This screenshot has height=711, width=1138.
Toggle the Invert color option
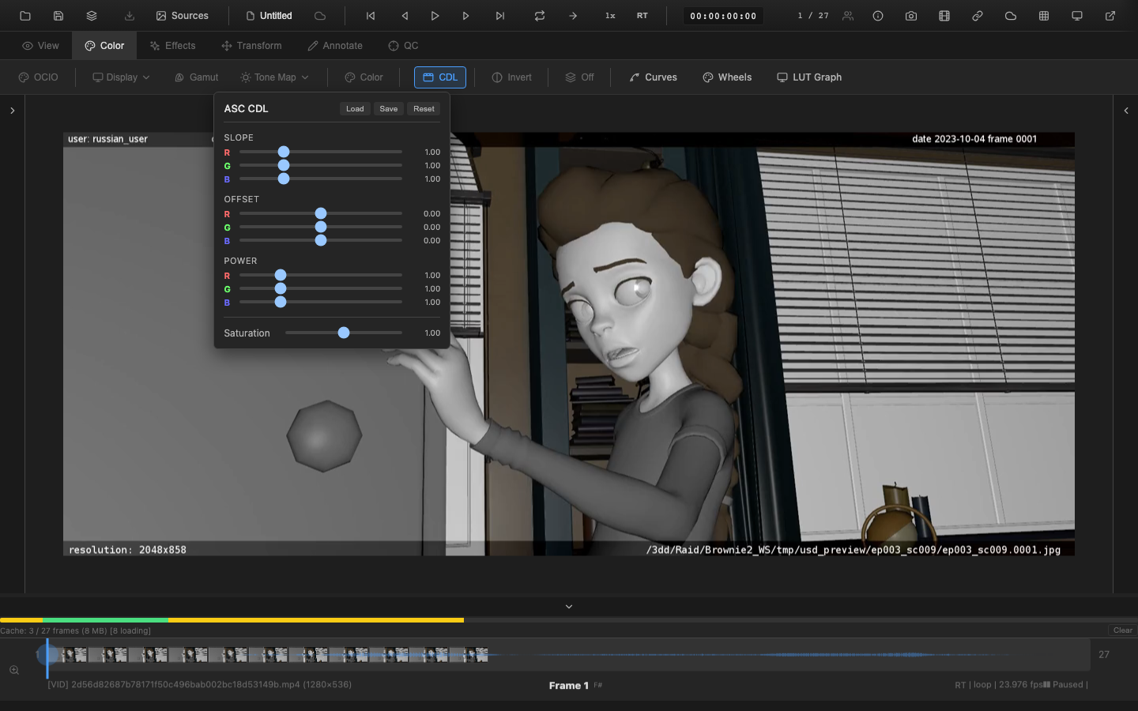pos(511,77)
